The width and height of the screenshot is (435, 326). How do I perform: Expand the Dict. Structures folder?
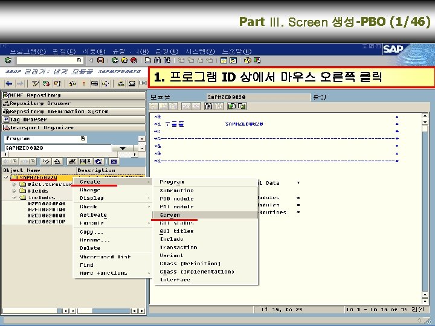(x=14, y=184)
